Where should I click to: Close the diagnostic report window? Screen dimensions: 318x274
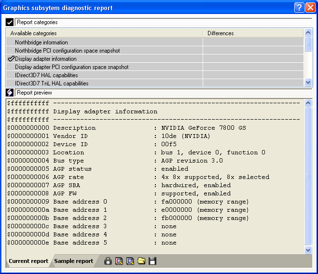tap(310, 8)
